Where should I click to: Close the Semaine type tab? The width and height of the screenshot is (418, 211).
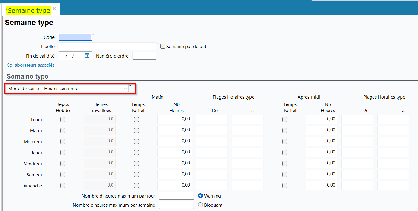[x=54, y=9]
